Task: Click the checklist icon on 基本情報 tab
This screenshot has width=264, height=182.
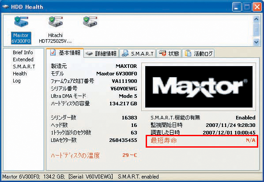Action: coord(53,52)
